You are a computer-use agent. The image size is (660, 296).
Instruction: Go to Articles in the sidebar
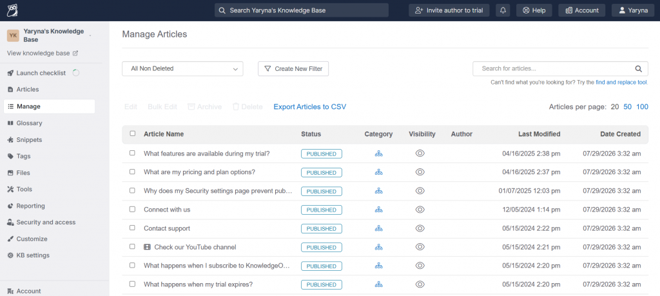(x=27, y=89)
